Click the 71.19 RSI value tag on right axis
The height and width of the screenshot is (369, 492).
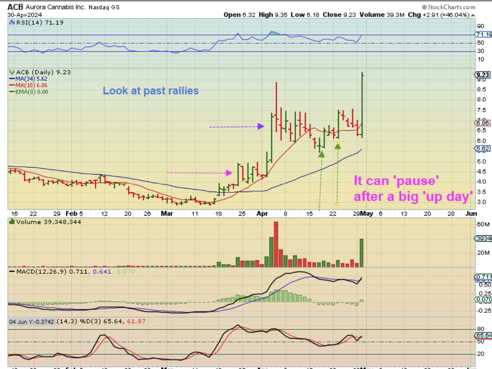tap(484, 35)
